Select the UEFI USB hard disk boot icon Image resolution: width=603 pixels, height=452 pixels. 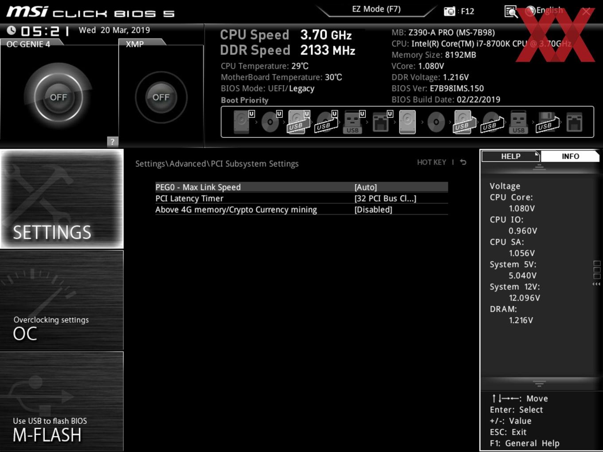click(299, 122)
